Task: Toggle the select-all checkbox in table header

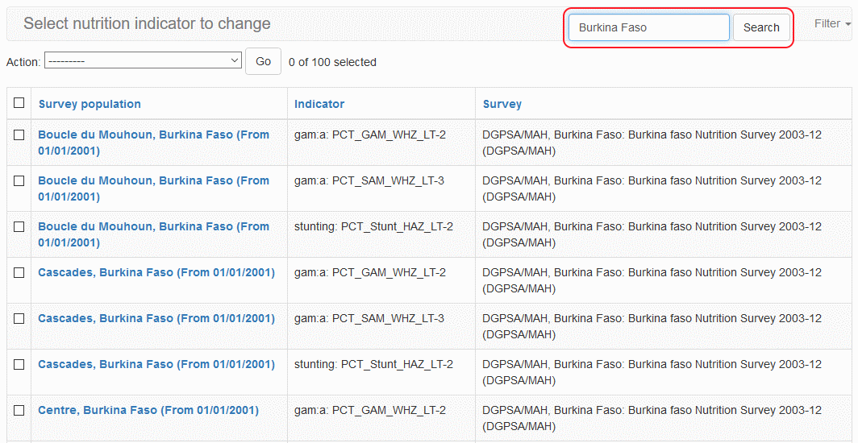Action: pyautogui.click(x=19, y=103)
